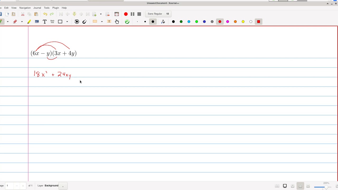Select the Vertical Space tool

(x=109, y=22)
